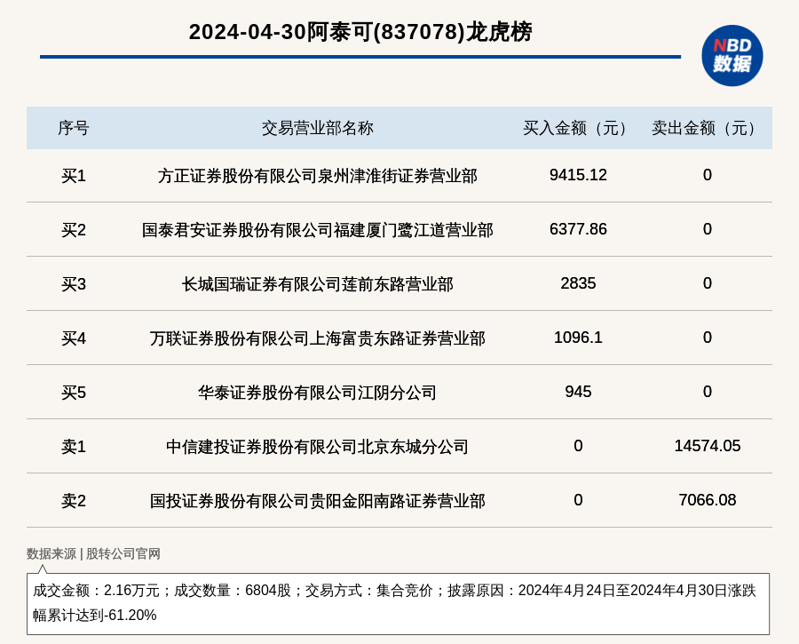The width and height of the screenshot is (799, 644).
Task: Select 华泰证券股份有限公司江阴分公司
Action: pyautogui.click(x=318, y=393)
